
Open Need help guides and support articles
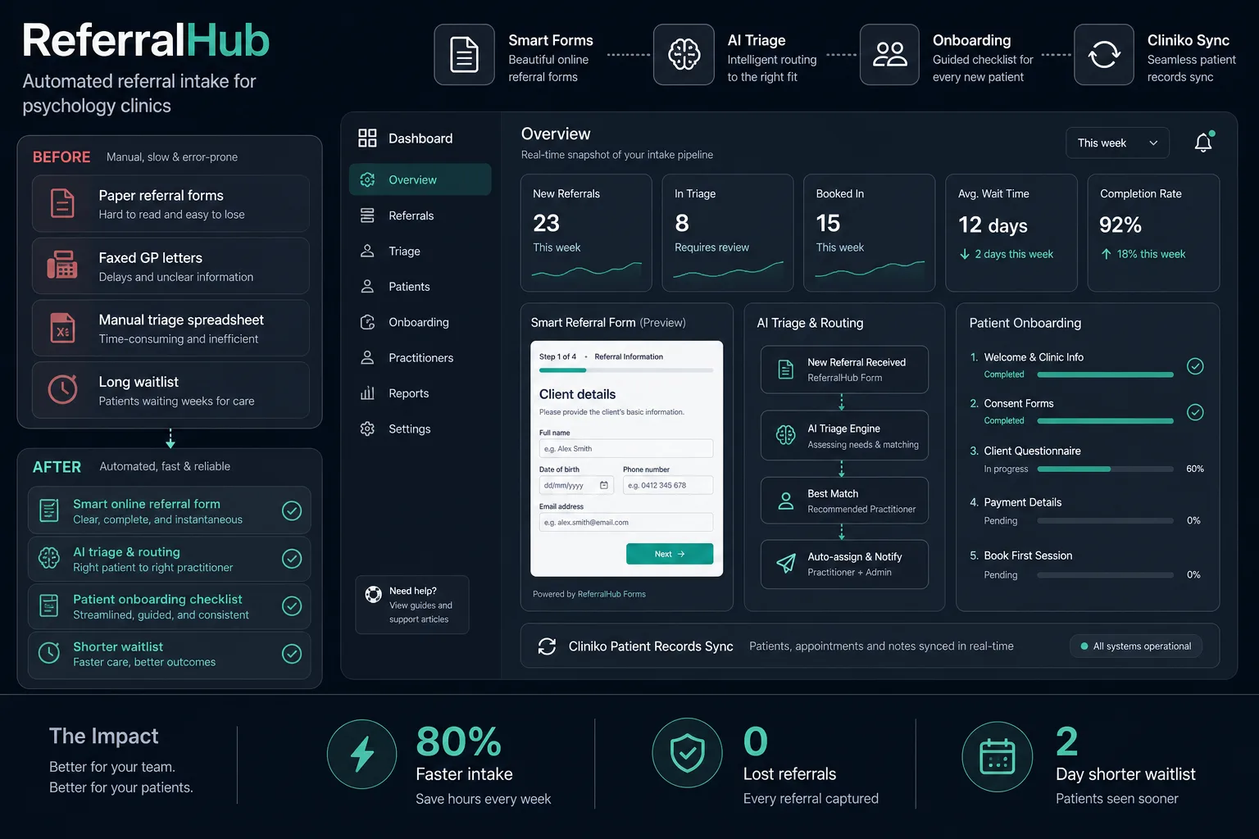click(x=412, y=605)
